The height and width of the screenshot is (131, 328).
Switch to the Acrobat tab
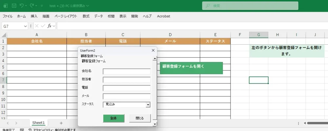click(x=164, y=16)
